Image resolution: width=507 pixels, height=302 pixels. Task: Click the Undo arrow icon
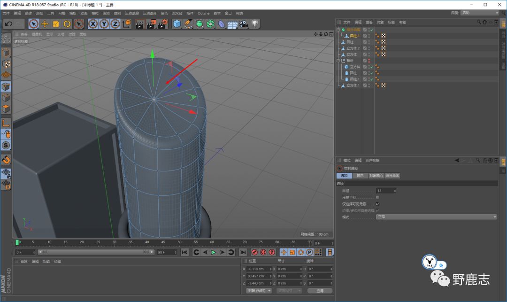click(8, 24)
